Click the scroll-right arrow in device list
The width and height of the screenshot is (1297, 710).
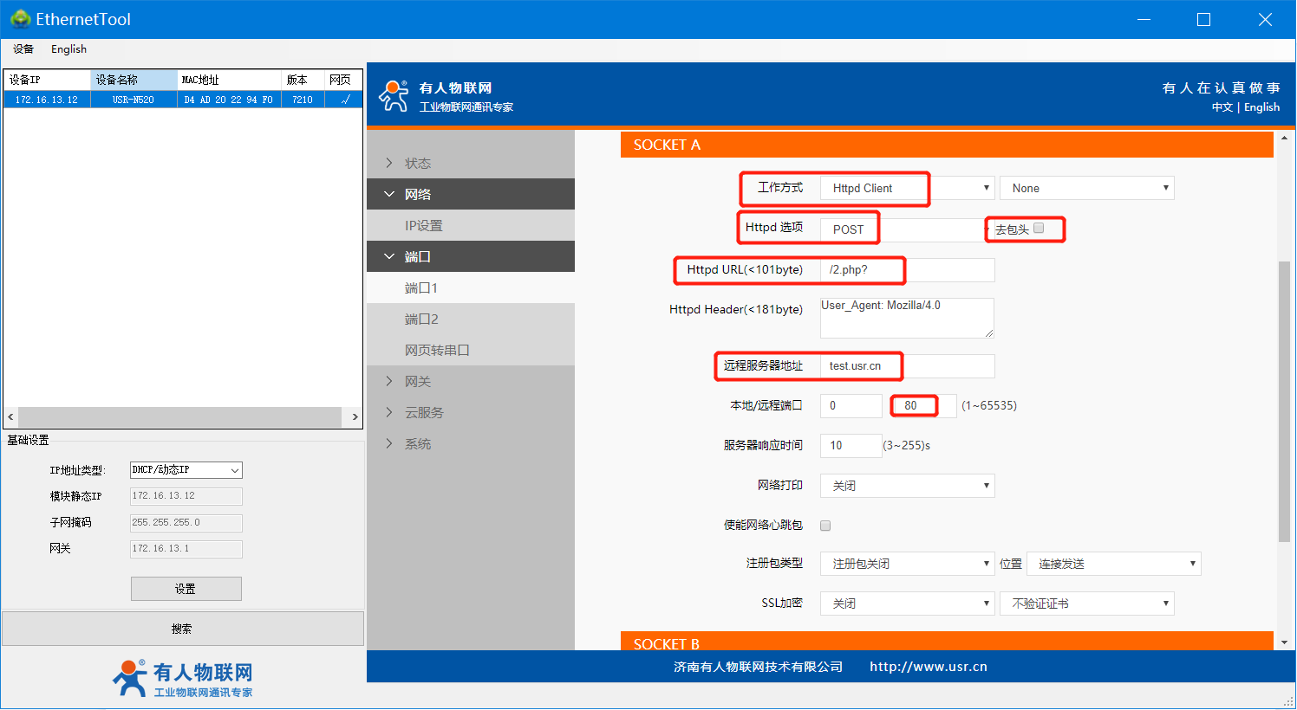pyautogui.click(x=355, y=417)
